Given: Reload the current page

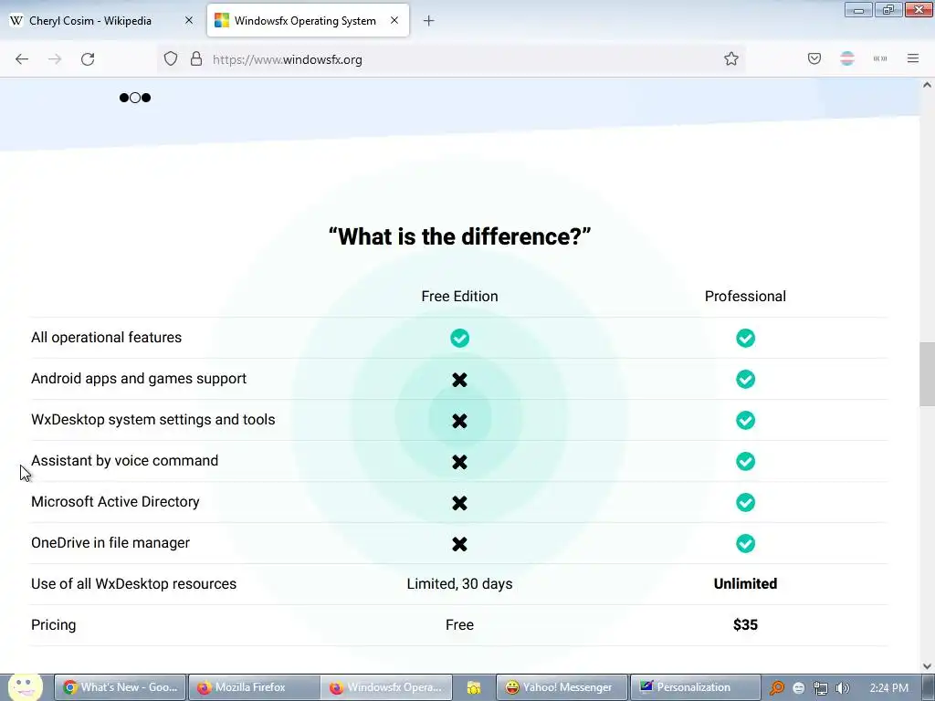Looking at the screenshot, I should click(x=88, y=59).
